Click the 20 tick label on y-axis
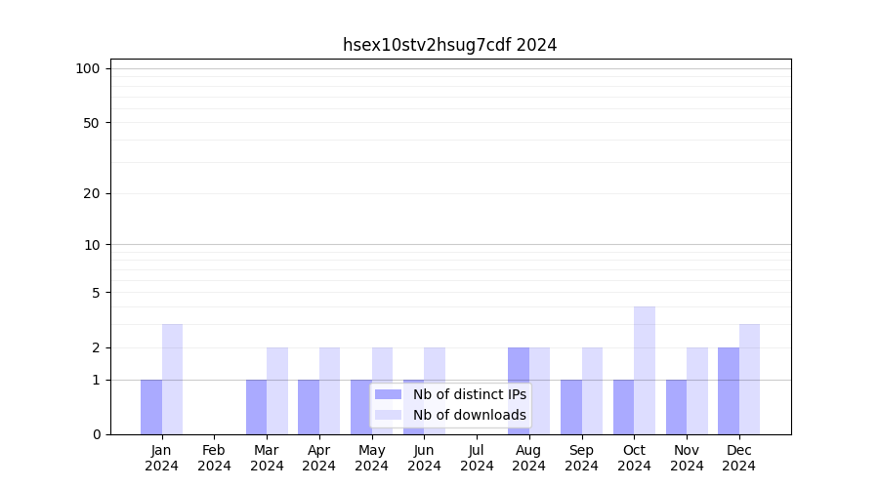This screenshot has width=879, height=488. coord(92,193)
